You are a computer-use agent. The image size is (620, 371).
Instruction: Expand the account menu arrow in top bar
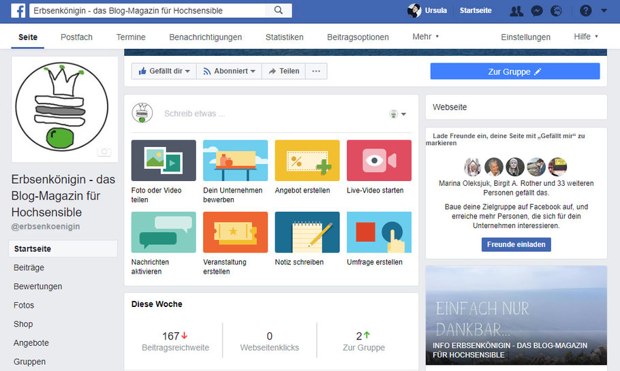pos(604,11)
